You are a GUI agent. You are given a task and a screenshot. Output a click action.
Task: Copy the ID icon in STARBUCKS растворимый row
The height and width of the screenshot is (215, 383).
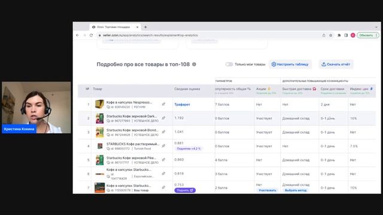click(x=108, y=149)
